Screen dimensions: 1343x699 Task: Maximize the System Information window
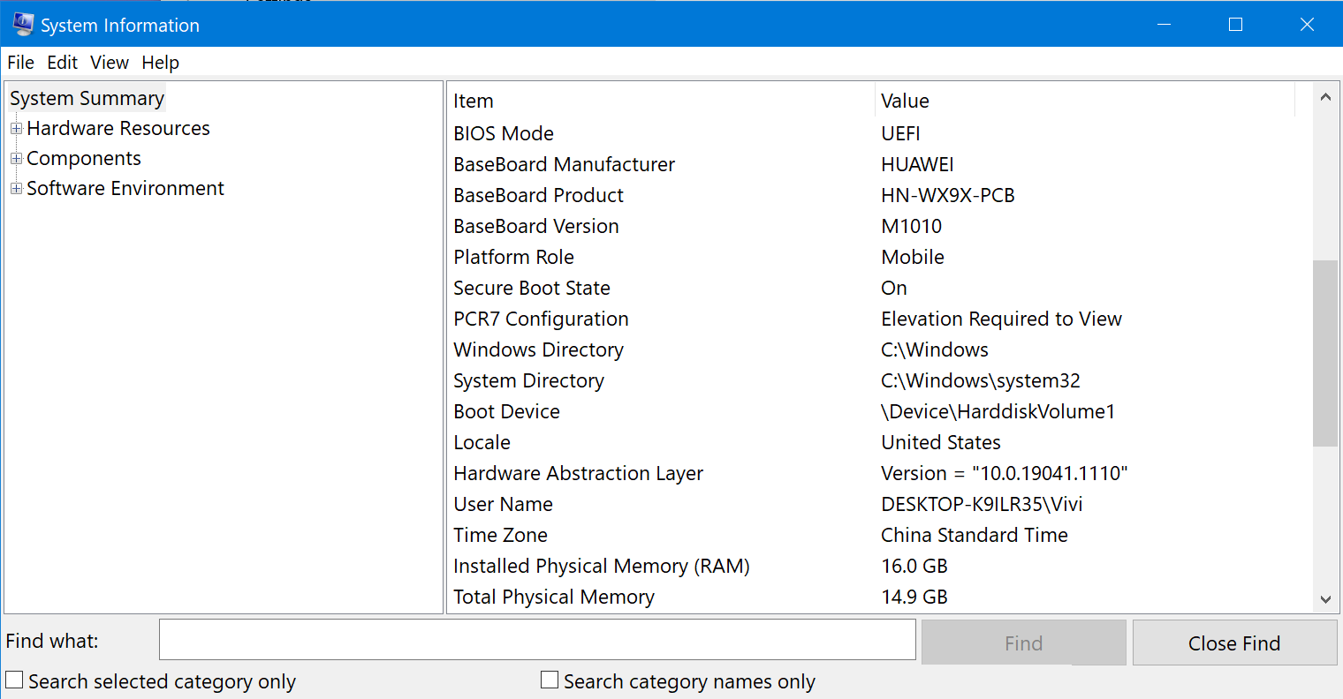pos(1235,25)
